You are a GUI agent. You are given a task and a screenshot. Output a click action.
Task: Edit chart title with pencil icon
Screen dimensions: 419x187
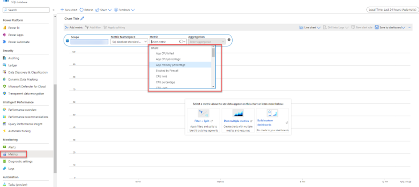point(82,19)
